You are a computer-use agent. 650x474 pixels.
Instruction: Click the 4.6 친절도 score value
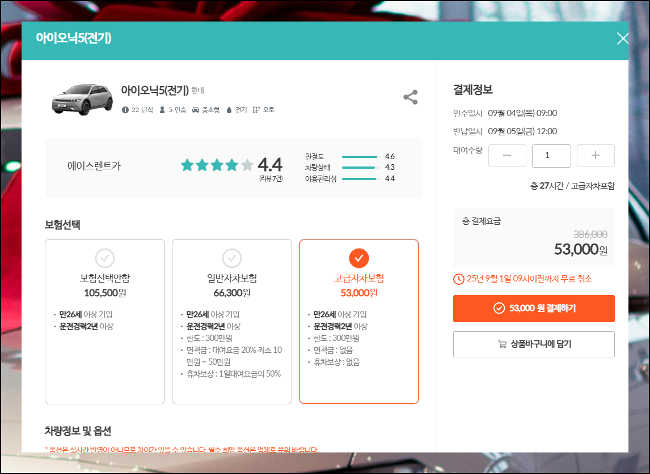pos(390,156)
